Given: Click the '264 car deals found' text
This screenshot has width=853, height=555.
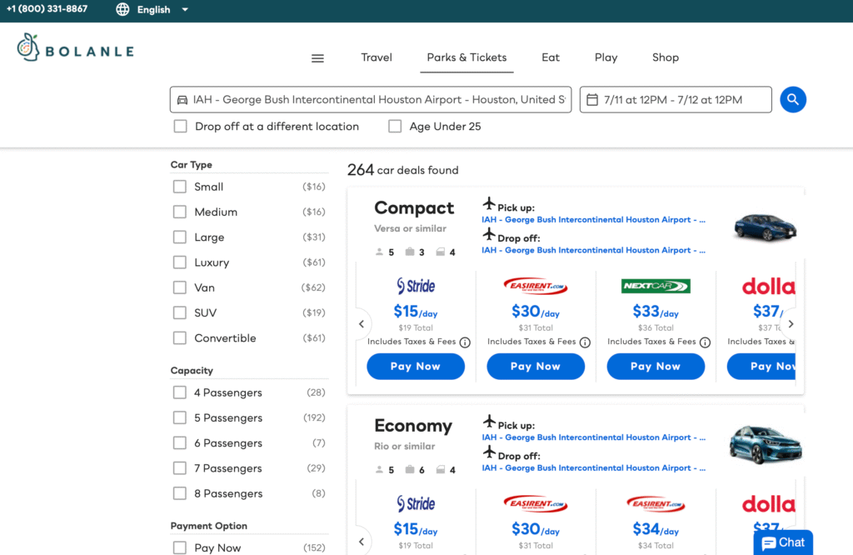Looking at the screenshot, I should [403, 170].
